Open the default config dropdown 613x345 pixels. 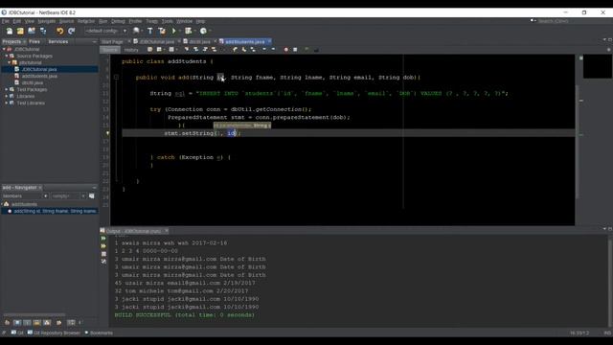click(106, 31)
